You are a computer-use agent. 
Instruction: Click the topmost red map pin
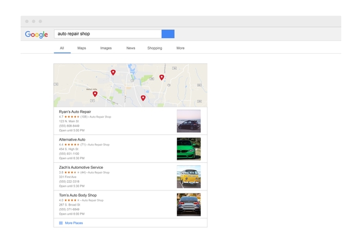(x=113, y=72)
